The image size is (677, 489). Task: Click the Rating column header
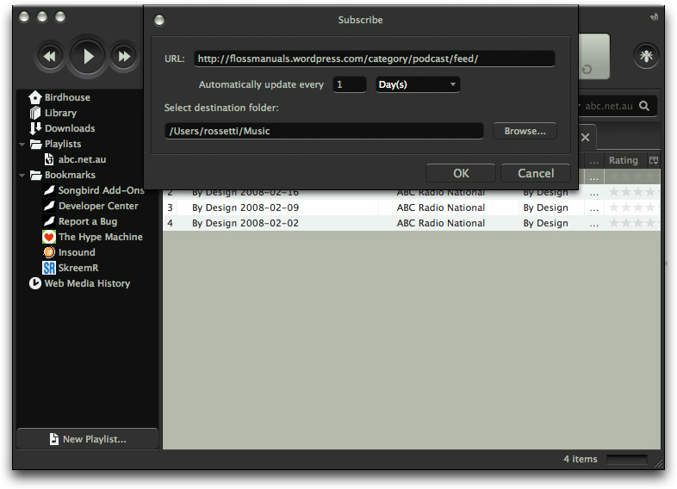[x=623, y=160]
